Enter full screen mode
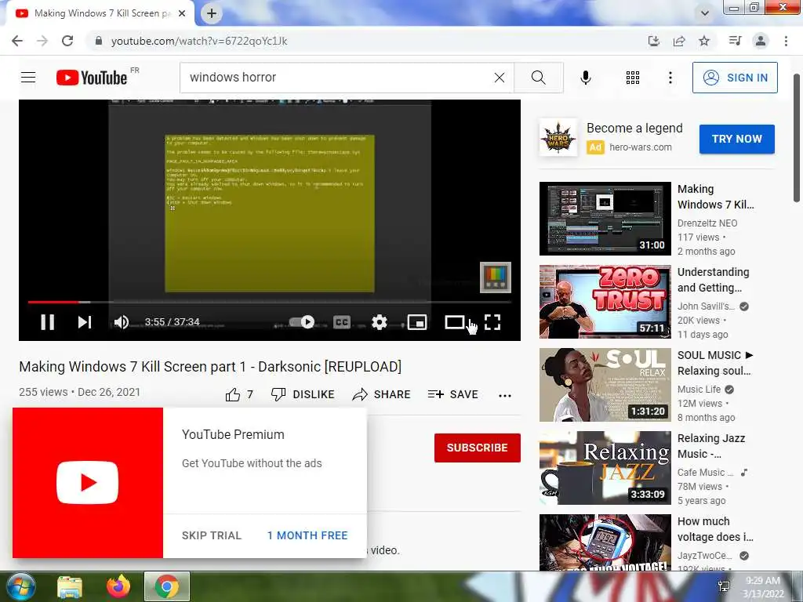The width and height of the screenshot is (803, 602). (492, 322)
